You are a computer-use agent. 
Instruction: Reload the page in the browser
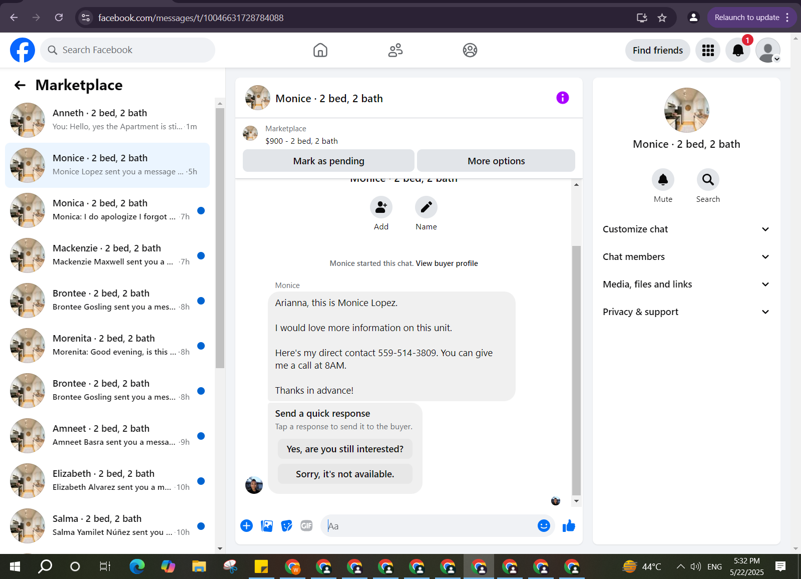(x=59, y=18)
